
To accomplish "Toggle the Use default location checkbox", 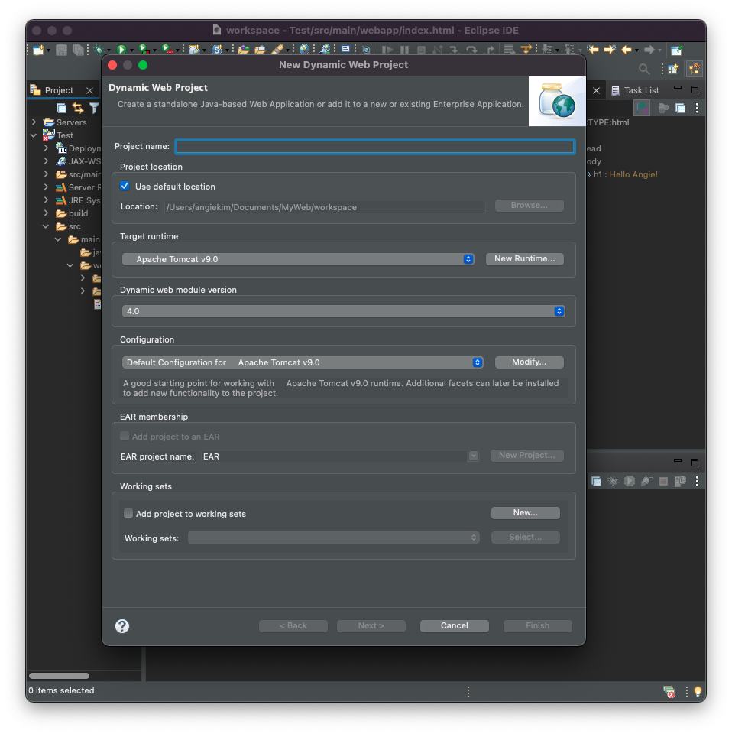I will point(125,186).
